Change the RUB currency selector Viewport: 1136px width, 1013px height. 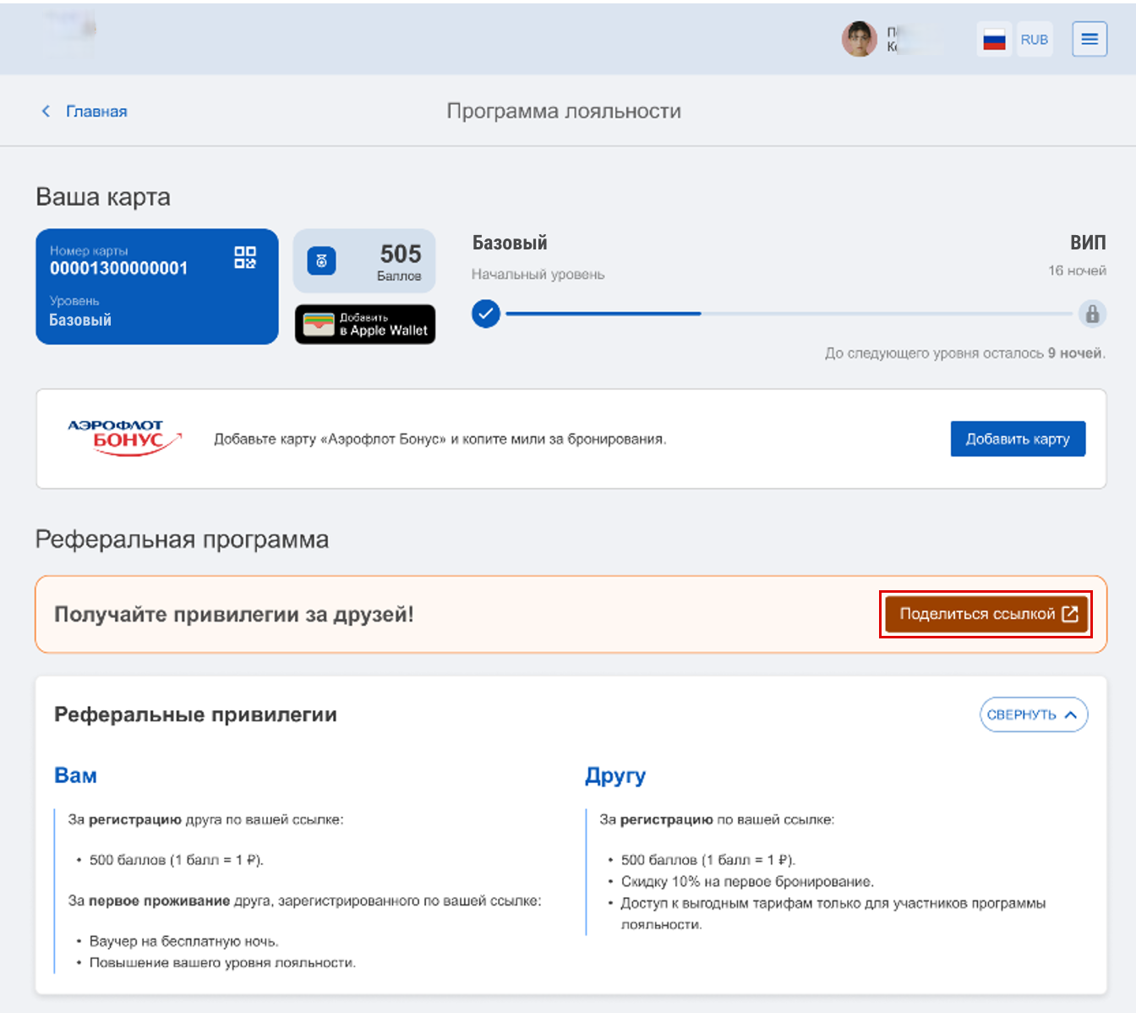point(1035,39)
